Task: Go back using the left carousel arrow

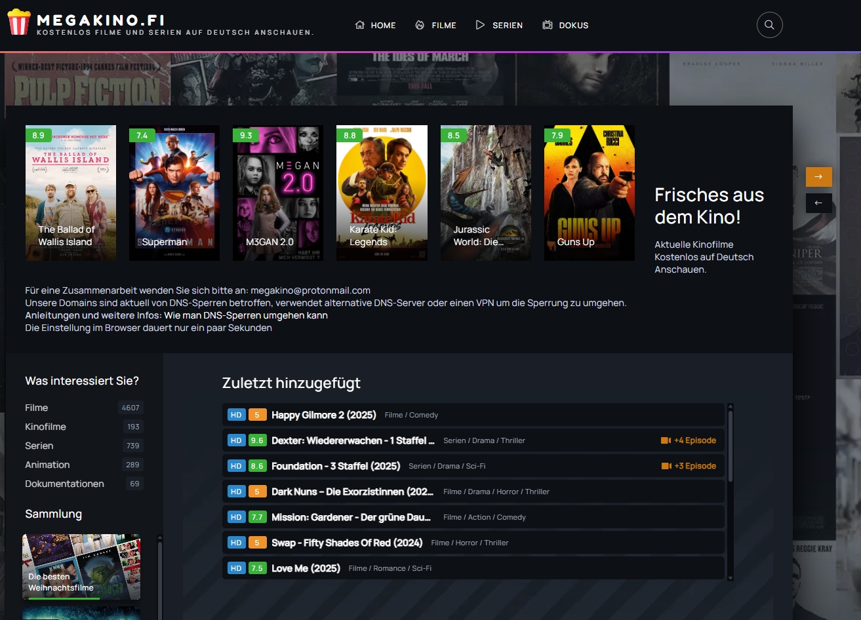Action: coord(818,203)
